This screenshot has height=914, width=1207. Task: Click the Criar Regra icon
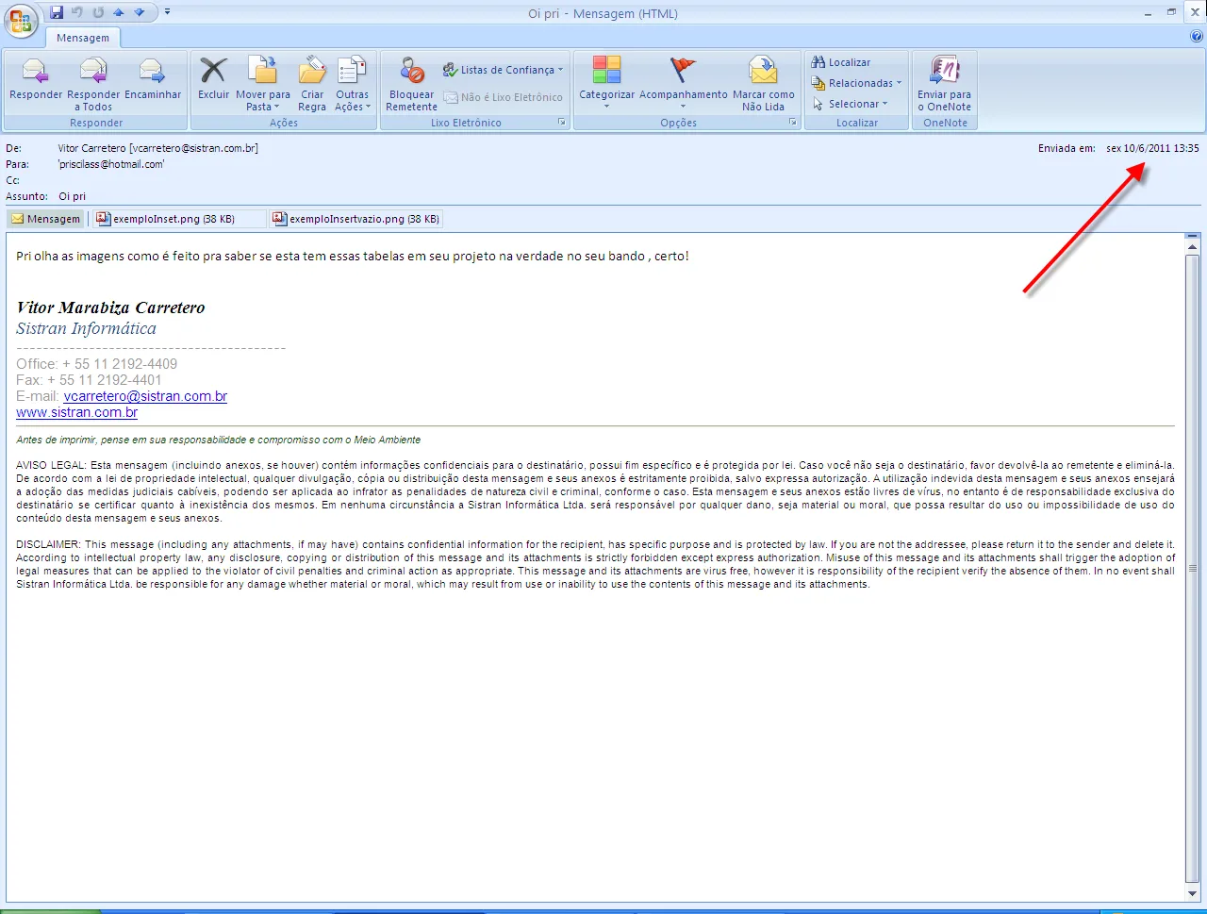click(x=312, y=84)
